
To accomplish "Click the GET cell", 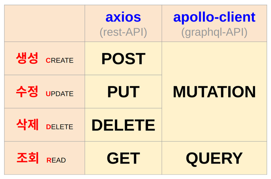I will (123, 158).
